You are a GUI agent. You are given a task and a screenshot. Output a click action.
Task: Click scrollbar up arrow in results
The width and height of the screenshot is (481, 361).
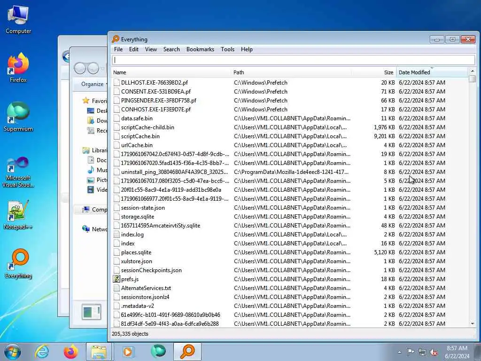pyautogui.click(x=473, y=71)
